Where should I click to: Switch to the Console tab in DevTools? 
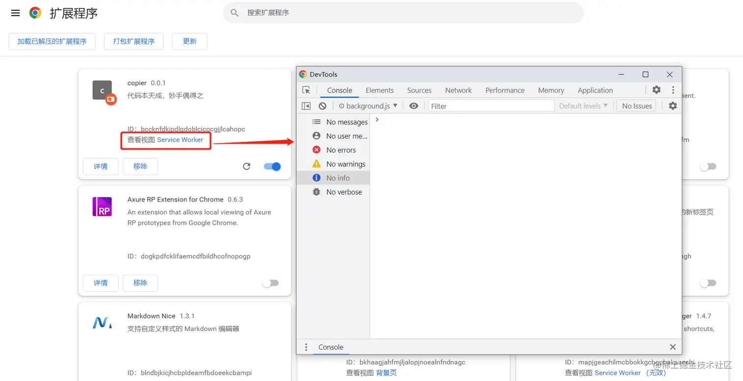pyautogui.click(x=340, y=90)
